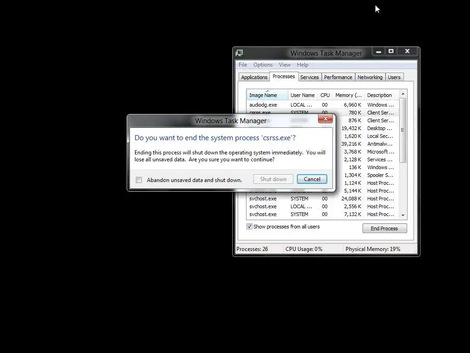Select svchost.exe row with 24,088 K
This screenshot has height=353, width=470.
click(323, 199)
